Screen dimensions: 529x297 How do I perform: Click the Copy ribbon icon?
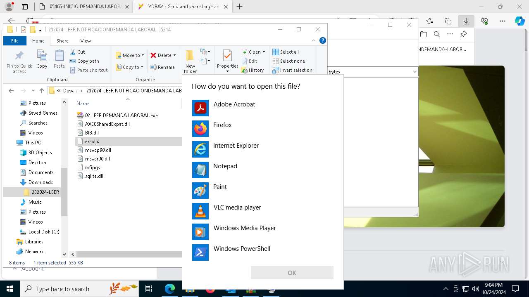[x=42, y=59]
